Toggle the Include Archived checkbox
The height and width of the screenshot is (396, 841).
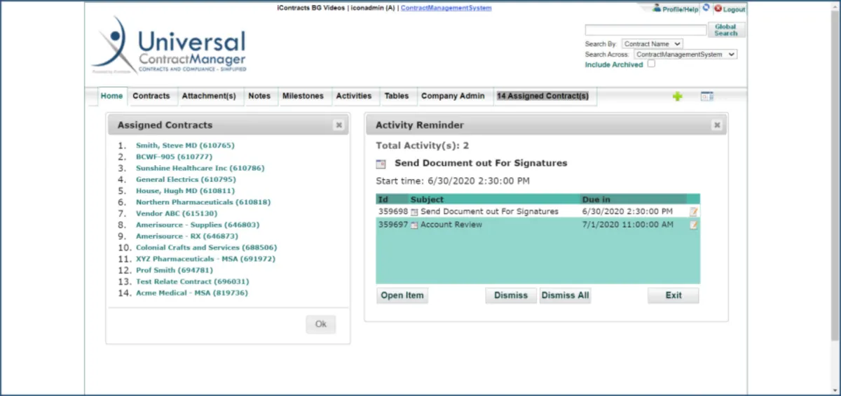(x=651, y=64)
